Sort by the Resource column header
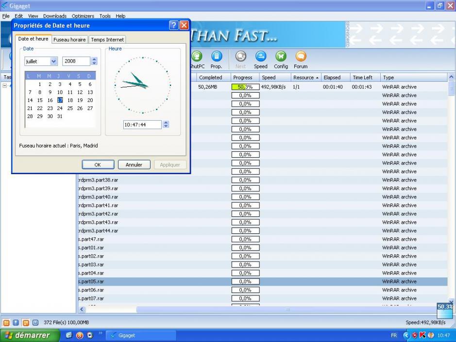 pos(304,78)
